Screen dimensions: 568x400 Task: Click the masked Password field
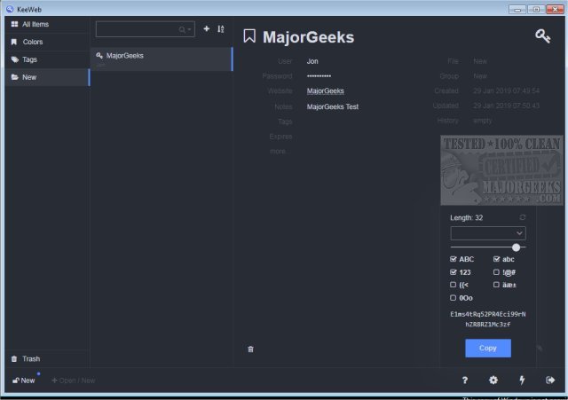[x=319, y=76]
